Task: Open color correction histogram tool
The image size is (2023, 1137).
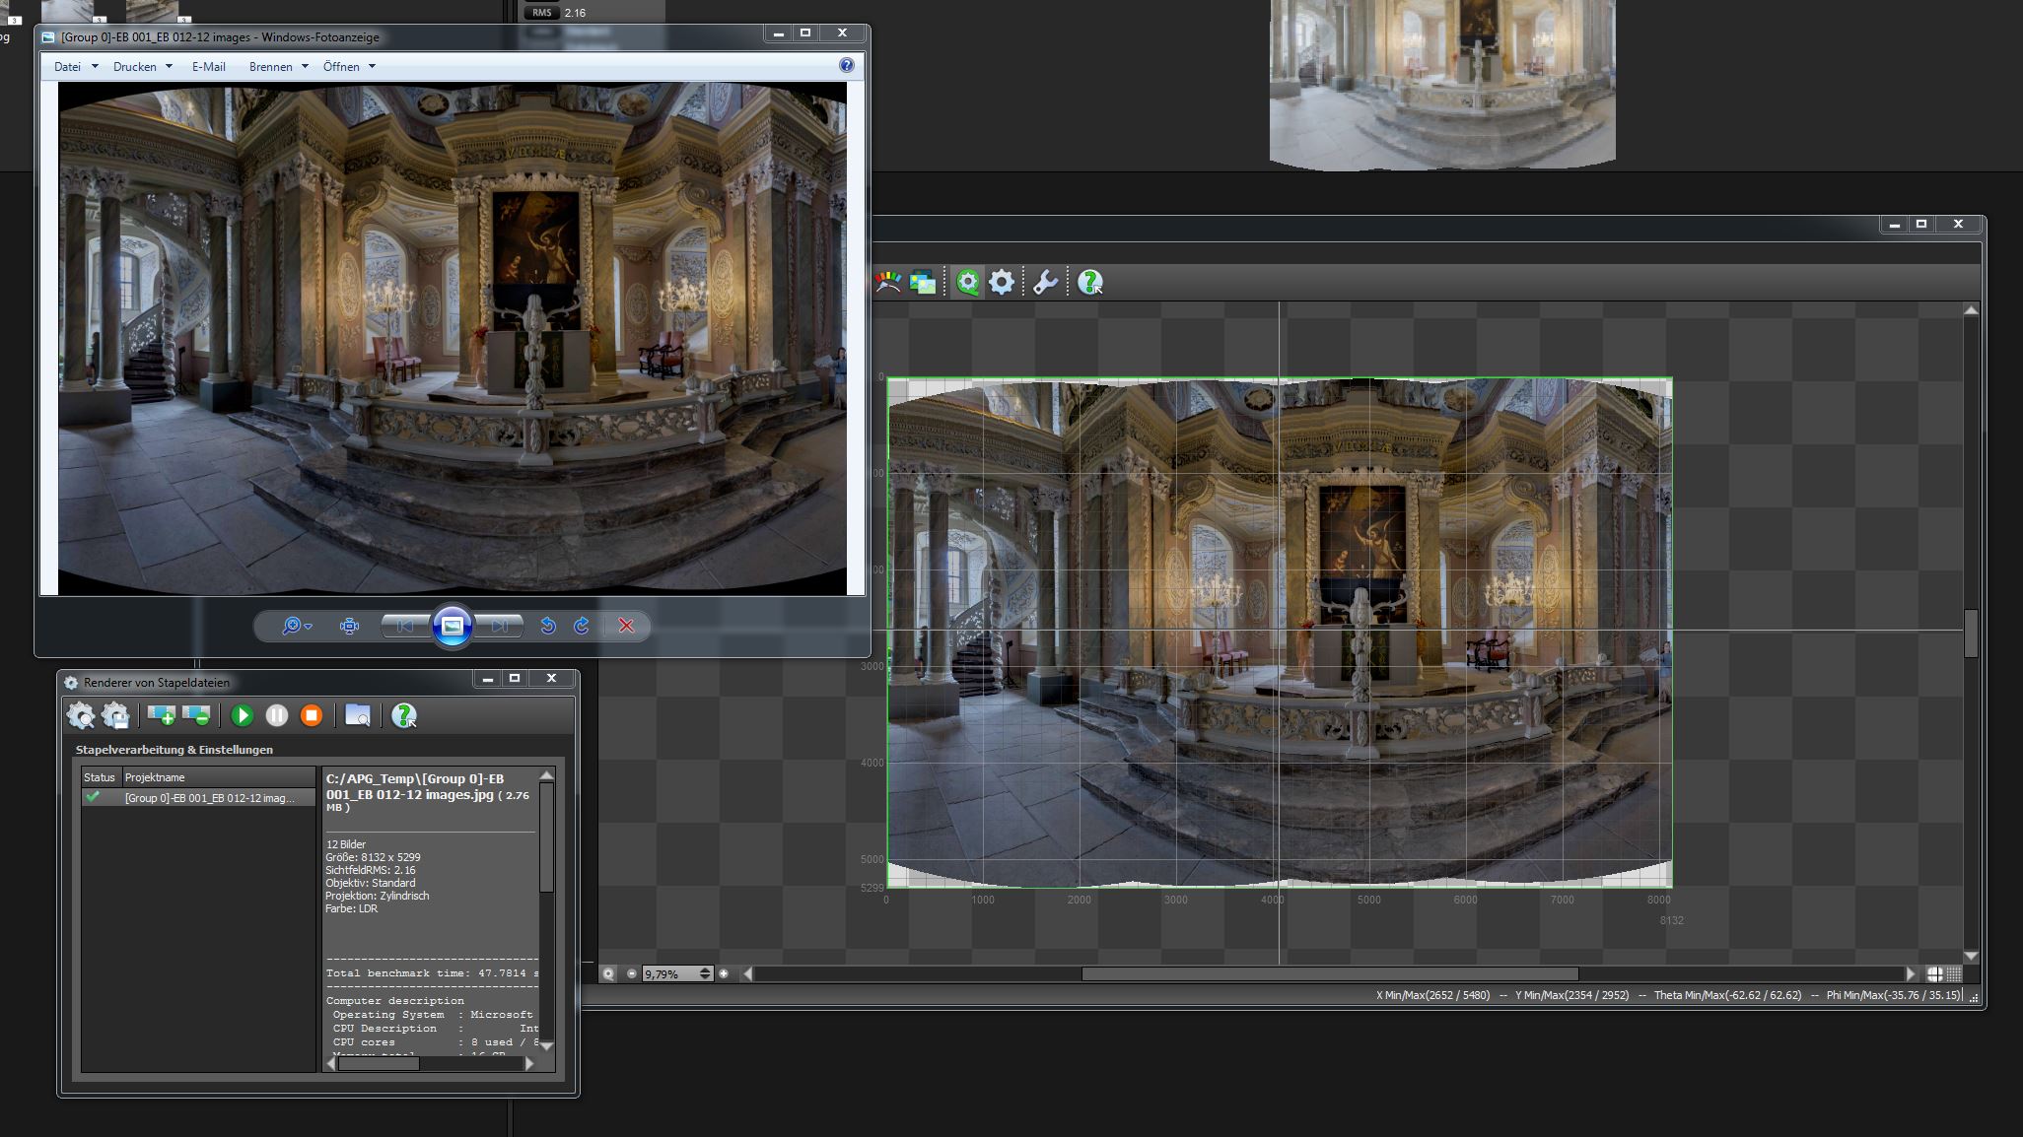Action: [x=888, y=283]
